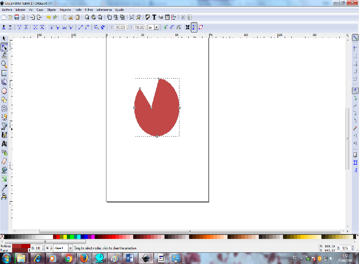Click the Relleno fill color swatch
The width and height of the screenshot is (359, 264).
coord(19,246)
